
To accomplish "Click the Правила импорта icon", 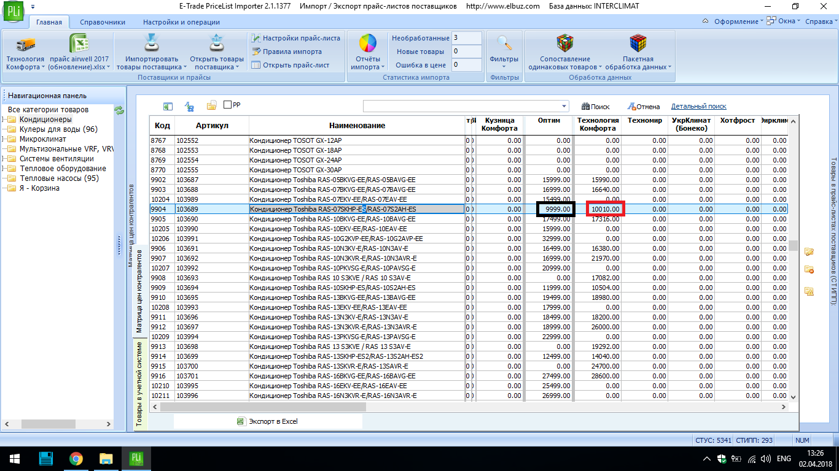I will pyautogui.click(x=257, y=52).
